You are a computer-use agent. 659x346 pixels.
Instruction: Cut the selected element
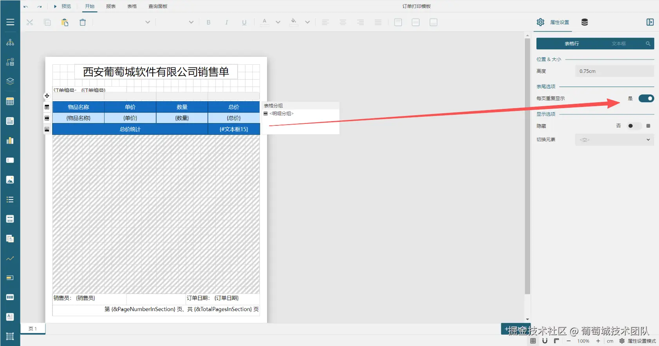click(x=30, y=22)
